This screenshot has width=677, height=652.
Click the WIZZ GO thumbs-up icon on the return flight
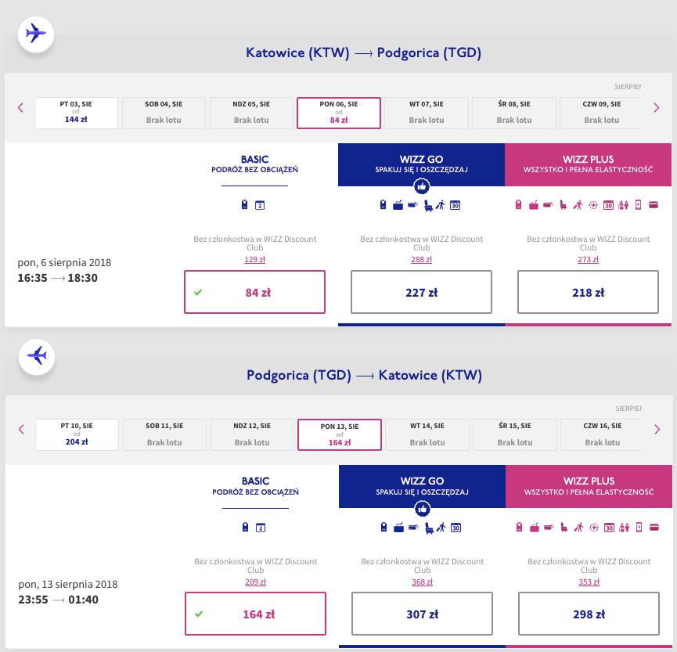[423, 509]
